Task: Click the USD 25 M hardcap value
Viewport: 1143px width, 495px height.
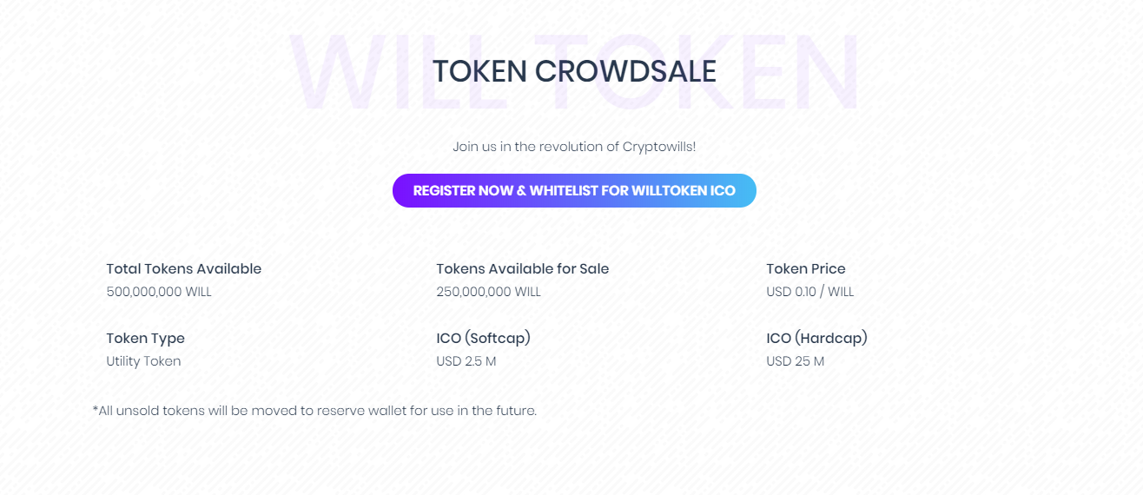Action: (796, 361)
